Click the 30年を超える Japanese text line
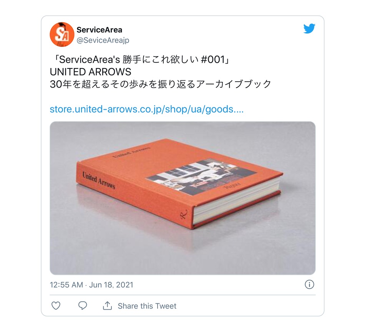365x334 pixels. point(161,84)
